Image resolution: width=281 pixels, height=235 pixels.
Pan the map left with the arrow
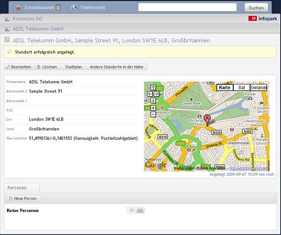tap(150, 94)
